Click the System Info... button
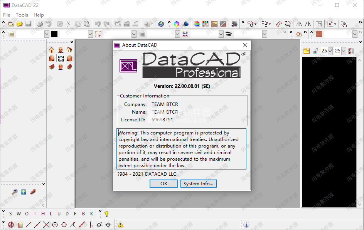The width and height of the screenshot is (364, 230). coord(199,184)
